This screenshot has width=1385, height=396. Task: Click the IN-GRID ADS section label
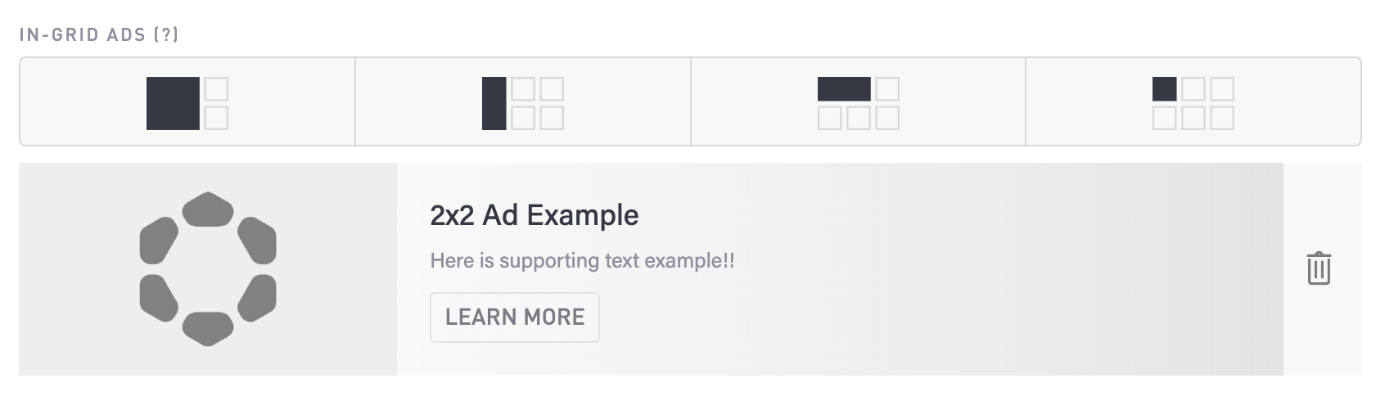coord(82,34)
